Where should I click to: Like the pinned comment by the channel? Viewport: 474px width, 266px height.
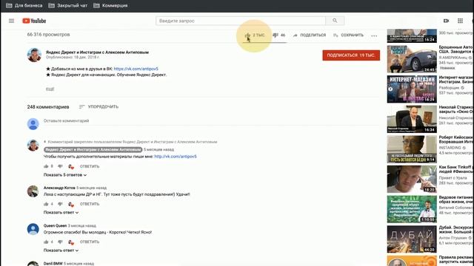pos(46,166)
